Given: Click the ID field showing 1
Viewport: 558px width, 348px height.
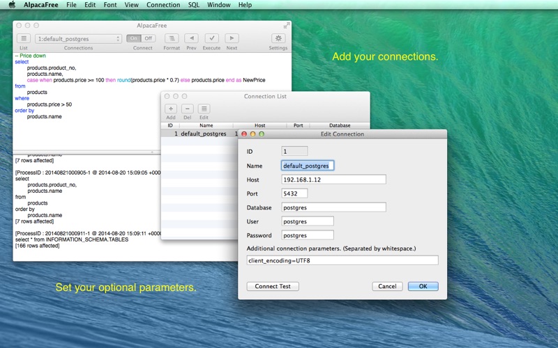Looking at the screenshot, I should (x=294, y=151).
